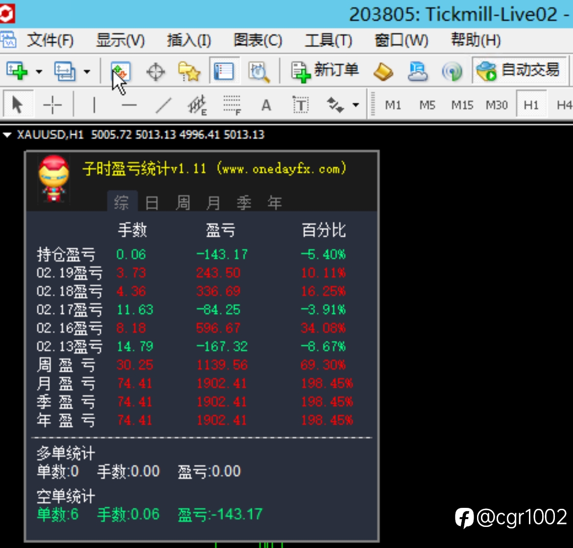Open the Strategy Tester magnifier icon
573x548 pixels.
(259, 71)
